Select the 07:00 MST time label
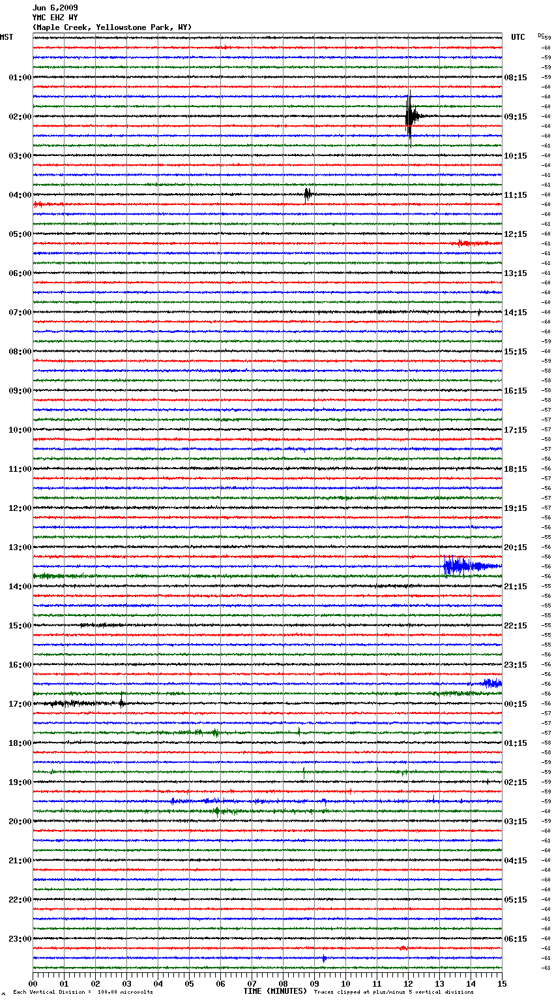Viewport: 554px width, 1001px height. [x=20, y=313]
